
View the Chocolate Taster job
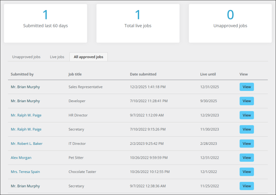(x=246, y=172)
